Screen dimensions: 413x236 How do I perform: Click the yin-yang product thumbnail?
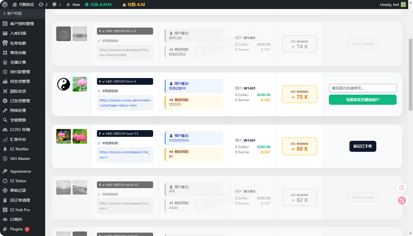(x=64, y=84)
